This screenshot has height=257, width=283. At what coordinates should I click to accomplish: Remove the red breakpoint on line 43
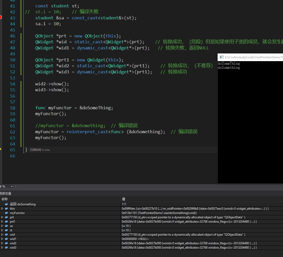coord(1,17)
